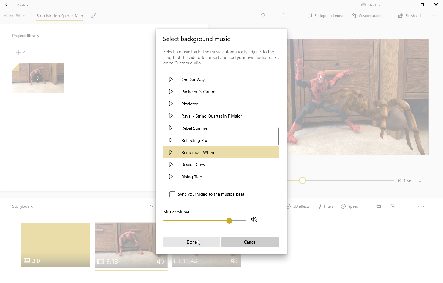Choose the Reflecting Pool track

click(x=221, y=140)
